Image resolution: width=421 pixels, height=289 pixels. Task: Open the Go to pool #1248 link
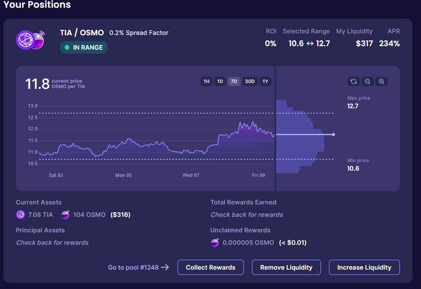(x=133, y=267)
